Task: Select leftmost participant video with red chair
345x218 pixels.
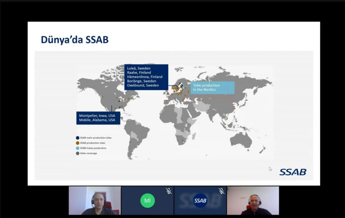Action: tap(95, 201)
